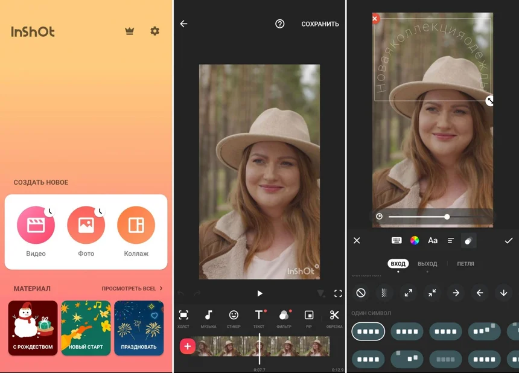Image resolution: width=519 pixels, height=373 pixels.
Task: Remove the InShot watermark with its X
Action: 317,266
